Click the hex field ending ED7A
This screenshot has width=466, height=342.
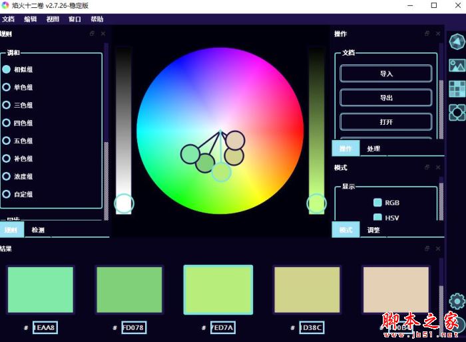(x=222, y=327)
